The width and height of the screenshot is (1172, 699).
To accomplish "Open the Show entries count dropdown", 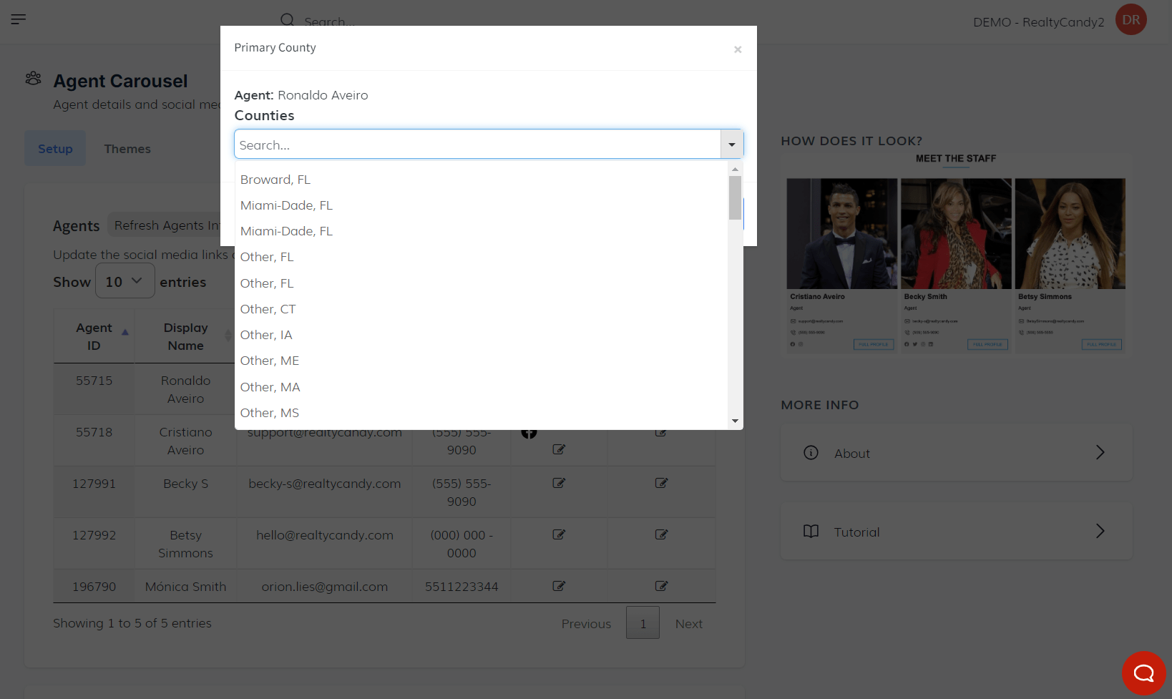I will click(x=124, y=281).
